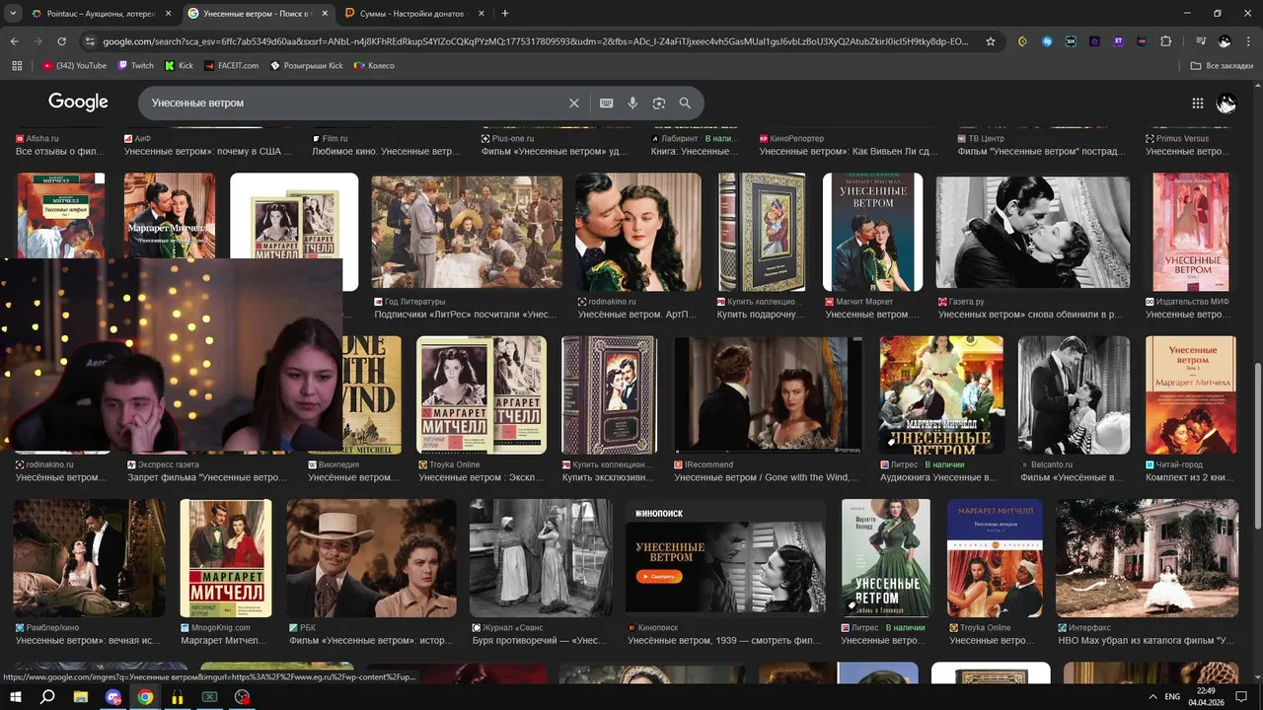Bookmark this page with the star icon
Viewport: 1263px width, 710px height.
point(991,41)
